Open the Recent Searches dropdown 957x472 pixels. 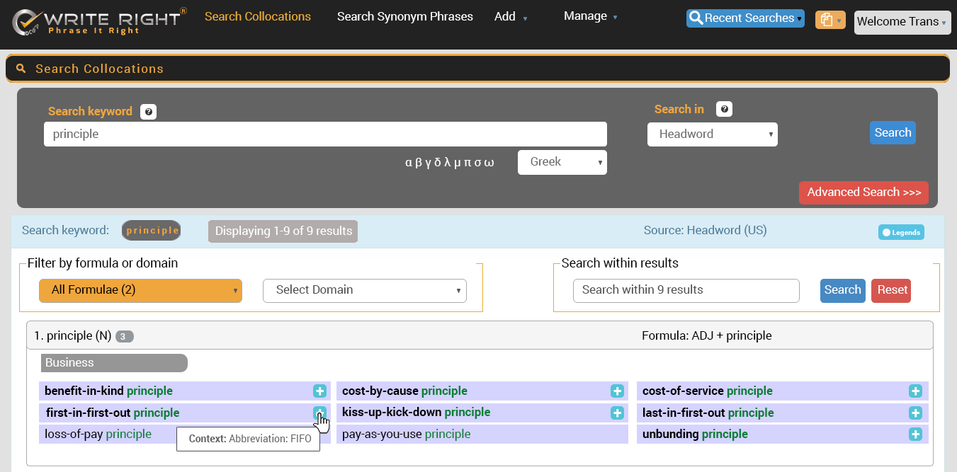[744, 18]
